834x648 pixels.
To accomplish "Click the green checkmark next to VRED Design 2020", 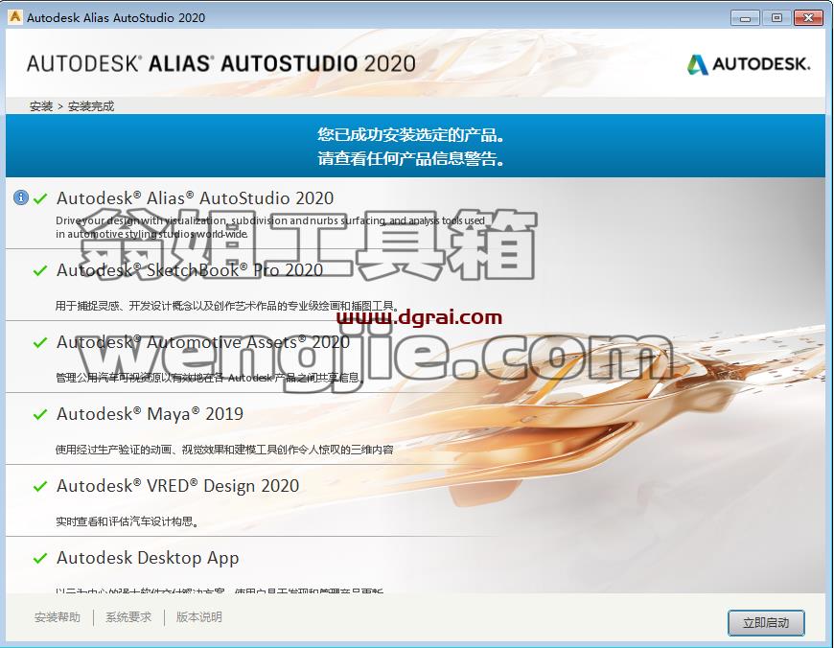I will (40, 486).
